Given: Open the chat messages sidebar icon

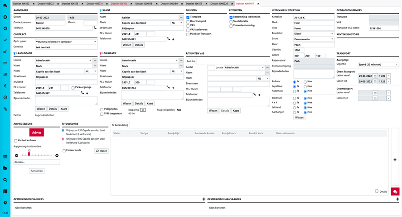Looking at the screenshot, I should (5, 5).
